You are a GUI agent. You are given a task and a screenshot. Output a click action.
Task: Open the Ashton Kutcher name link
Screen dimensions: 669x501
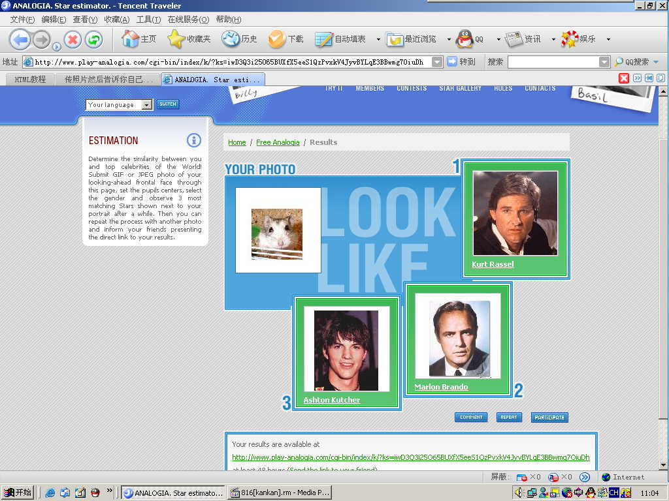[331, 400]
